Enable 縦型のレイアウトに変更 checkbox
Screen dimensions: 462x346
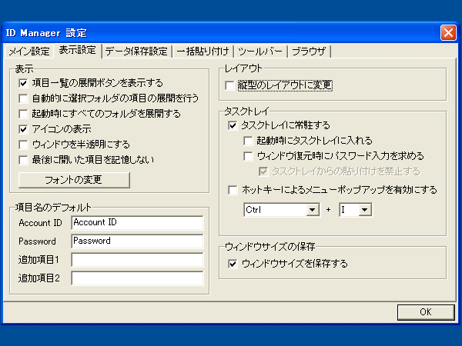pos(229,85)
